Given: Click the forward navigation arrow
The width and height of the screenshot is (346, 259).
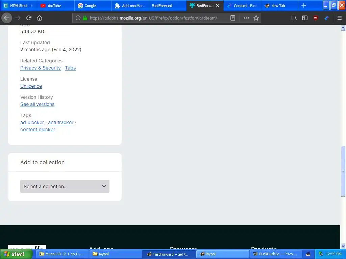Looking at the screenshot, I should click(x=18, y=18).
